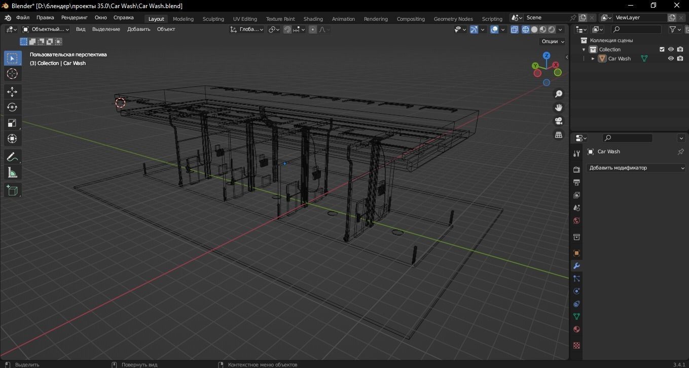Open the Object Constraints properties tab

pyautogui.click(x=576, y=304)
